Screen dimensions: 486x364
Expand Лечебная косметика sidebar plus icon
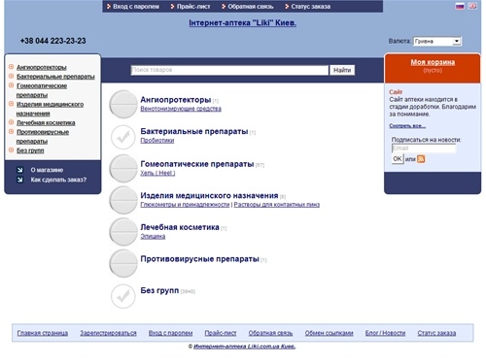(11, 122)
